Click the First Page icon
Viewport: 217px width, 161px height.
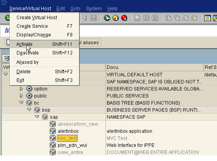coord(168,18)
